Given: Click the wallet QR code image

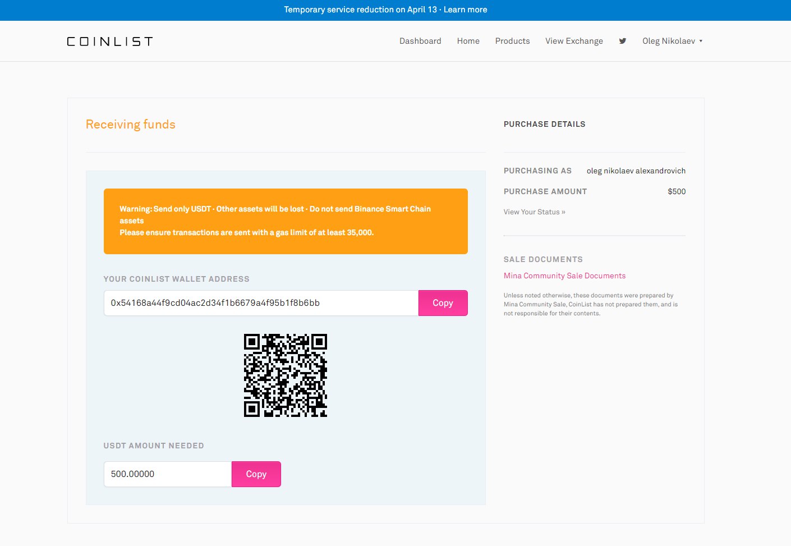Looking at the screenshot, I should [286, 375].
